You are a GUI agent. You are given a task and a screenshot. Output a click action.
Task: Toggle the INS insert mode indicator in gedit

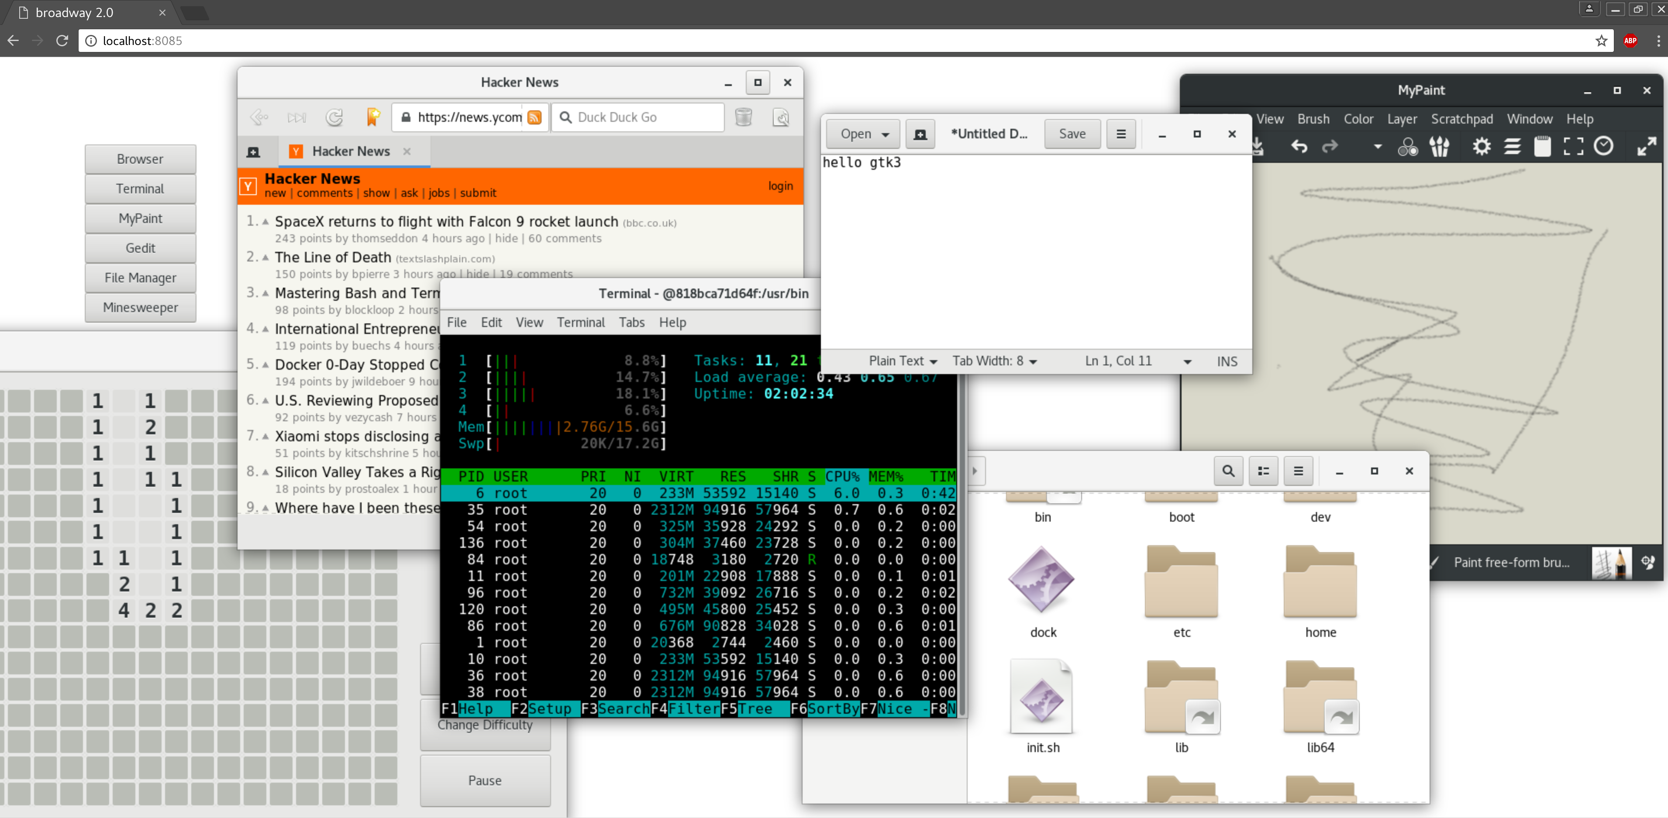tap(1227, 361)
